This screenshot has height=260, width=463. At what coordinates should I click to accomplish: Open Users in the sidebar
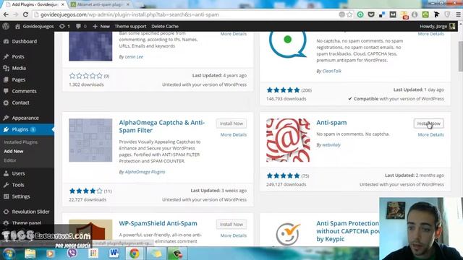18,173
